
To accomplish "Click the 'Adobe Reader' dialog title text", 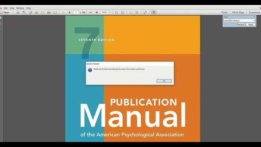I will 93,64.
